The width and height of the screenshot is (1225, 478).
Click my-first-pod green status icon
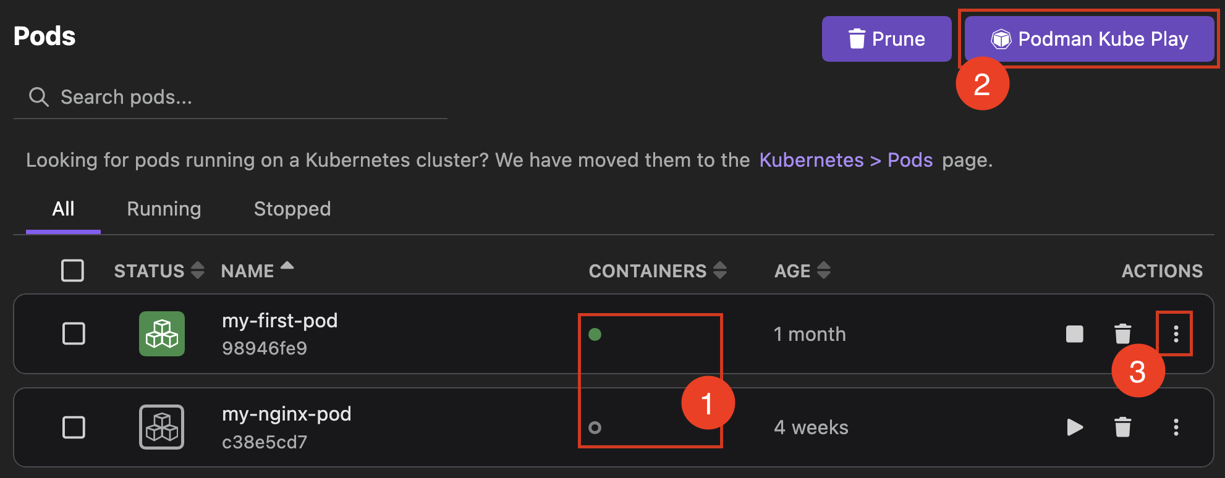coord(162,334)
